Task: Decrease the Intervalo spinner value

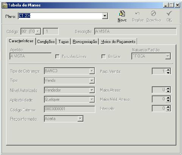Action: tap(168, 110)
